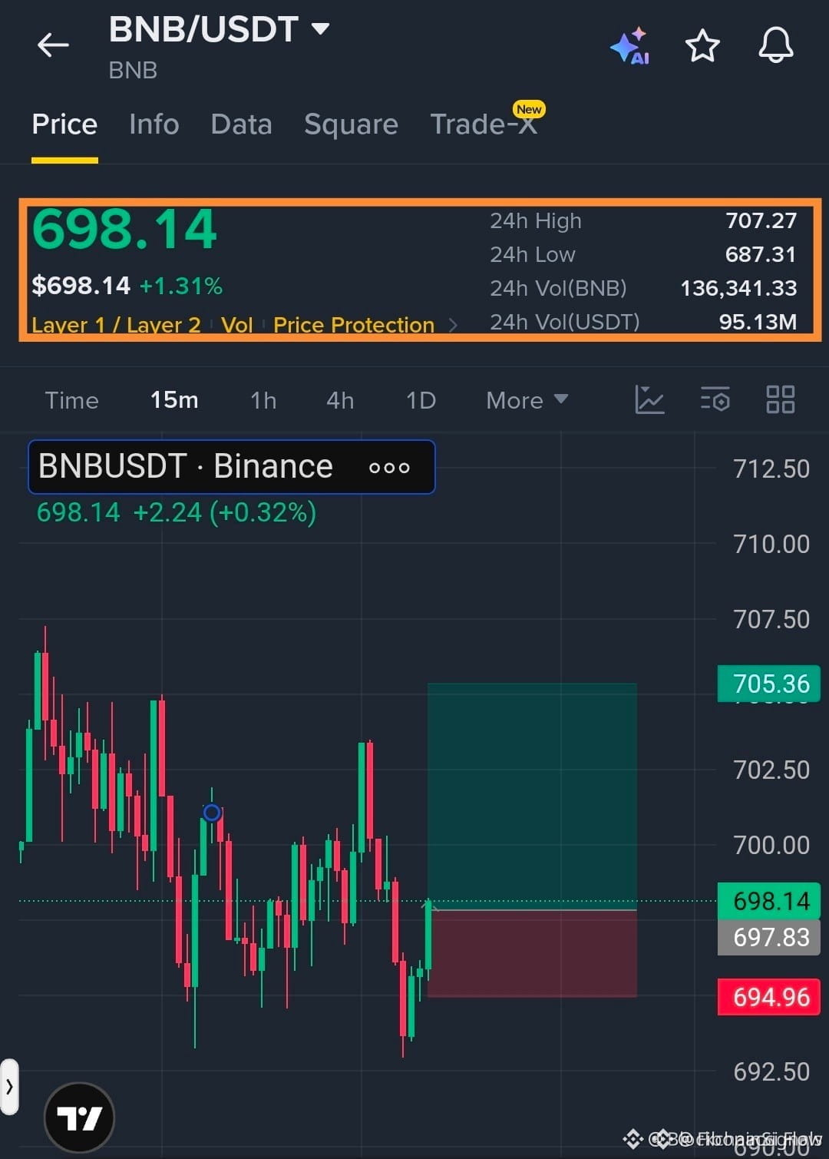Click the 24h Vol(USDT) value 95.13M

(x=758, y=322)
